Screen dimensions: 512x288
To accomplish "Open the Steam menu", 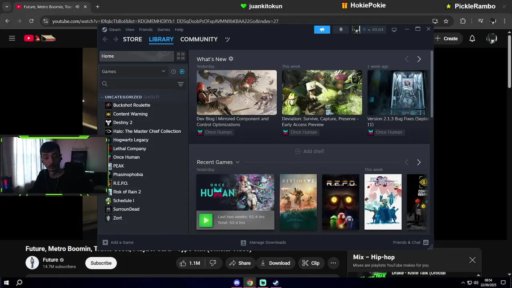I will (114, 30).
